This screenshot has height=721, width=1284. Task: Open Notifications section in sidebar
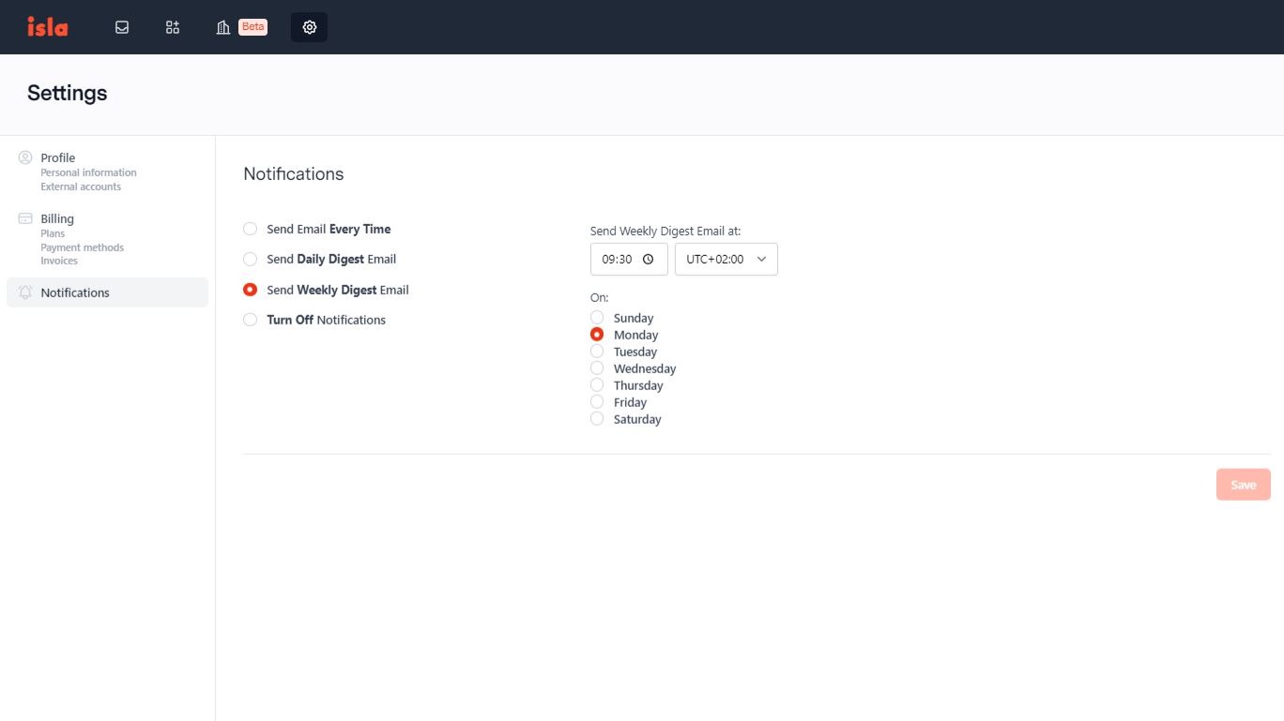pos(75,293)
